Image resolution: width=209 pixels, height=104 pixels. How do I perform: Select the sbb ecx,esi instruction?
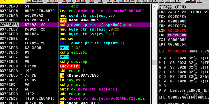(72, 71)
